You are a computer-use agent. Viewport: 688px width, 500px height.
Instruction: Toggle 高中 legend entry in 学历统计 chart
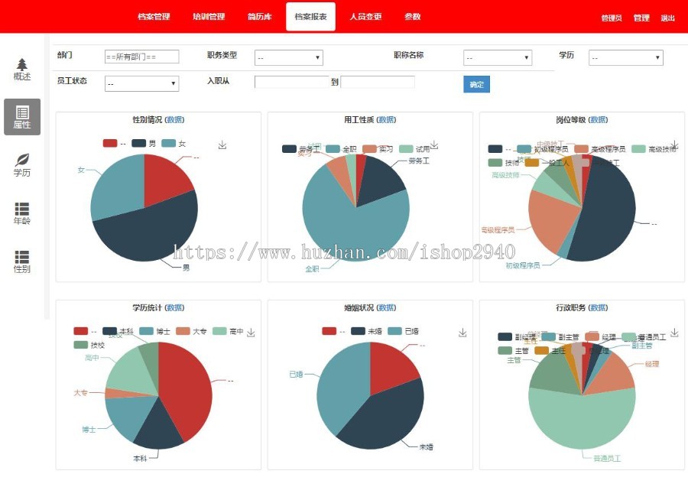pos(228,331)
